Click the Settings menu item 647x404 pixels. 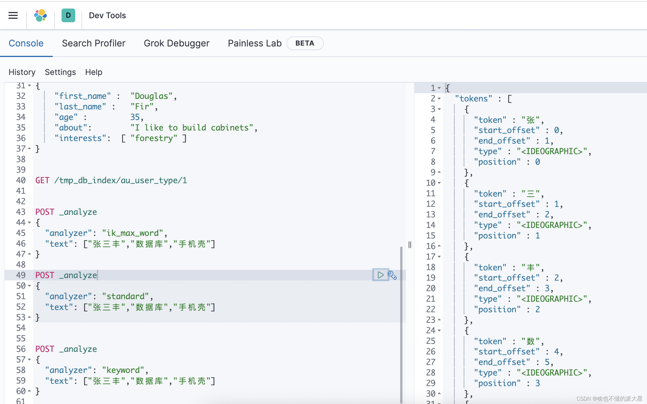coord(60,72)
